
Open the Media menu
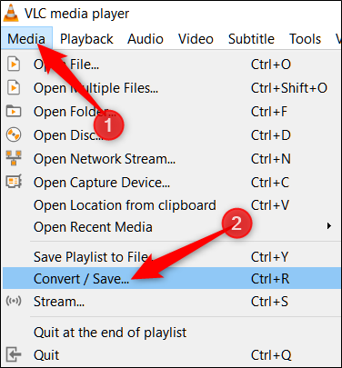pos(26,39)
